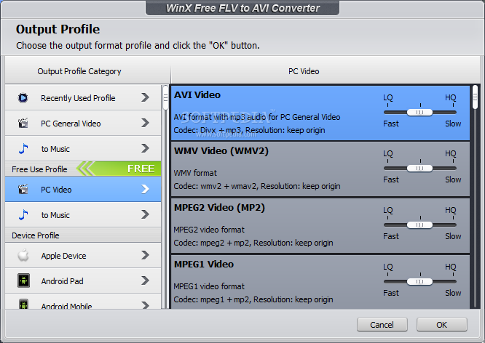485x343 pixels.
Task: Click the OK button
Action: (x=441, y=325)
